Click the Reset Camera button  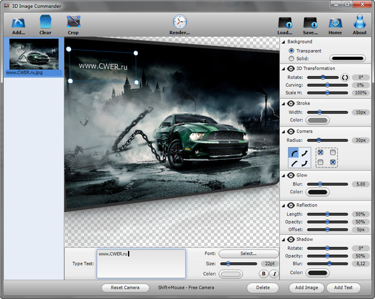[x=125, y=288]
